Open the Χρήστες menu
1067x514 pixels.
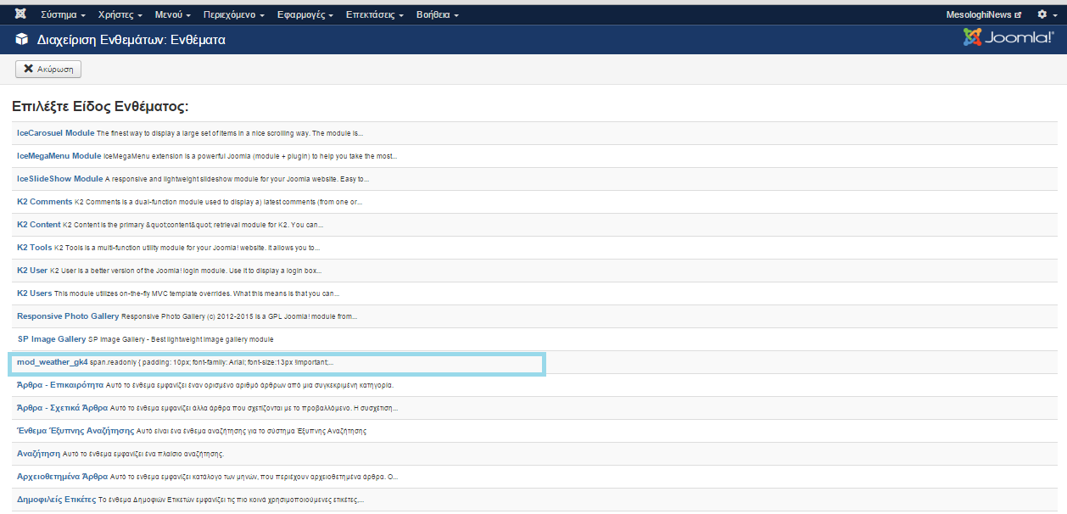coord(120,15)
